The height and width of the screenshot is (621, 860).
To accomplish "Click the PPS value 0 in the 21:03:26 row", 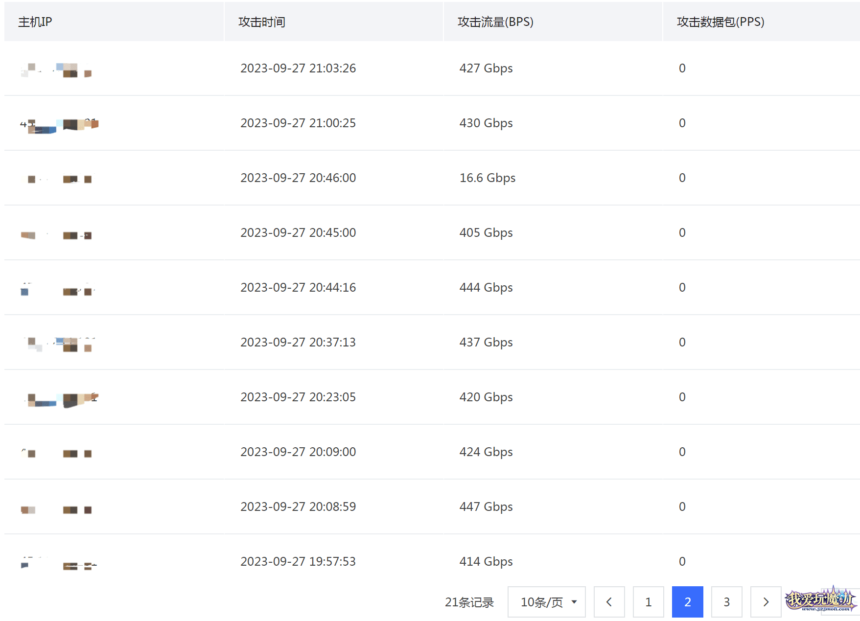I will point(682,68).
